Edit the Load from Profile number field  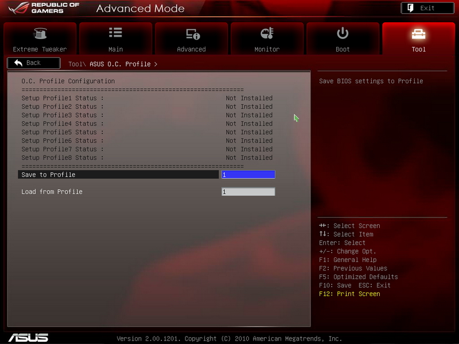248,191
